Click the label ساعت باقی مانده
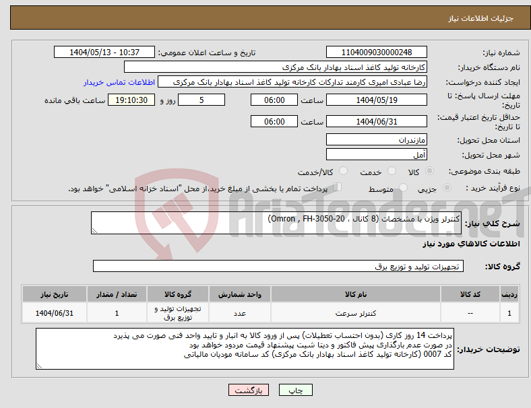531x408 pixels. coord(75,100)
